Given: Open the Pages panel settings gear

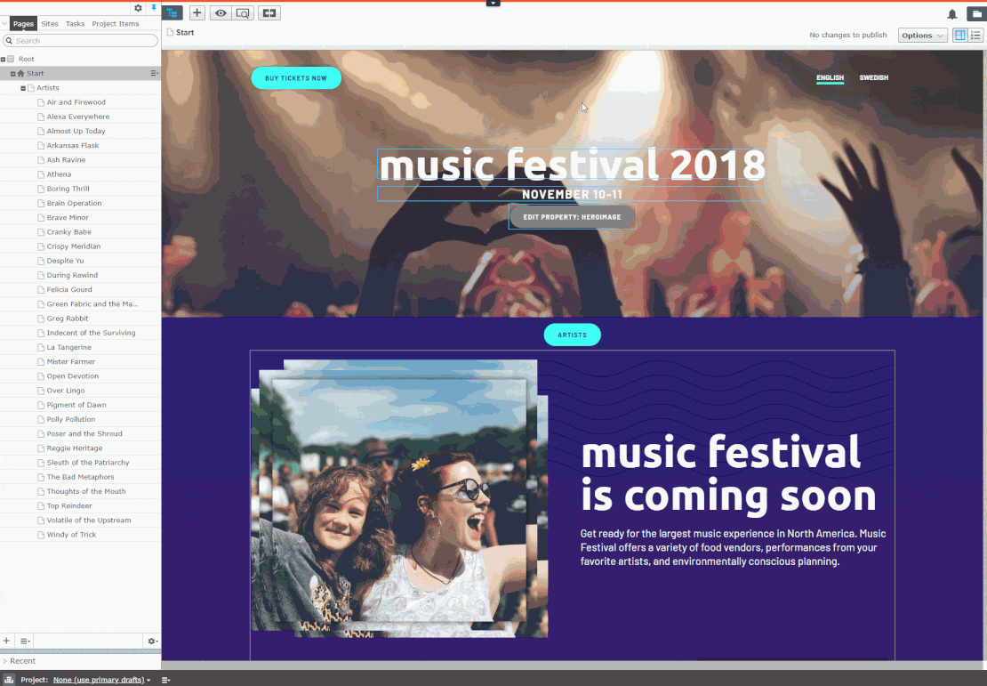Looking at the screenshot, I should (x=138, y=7).
